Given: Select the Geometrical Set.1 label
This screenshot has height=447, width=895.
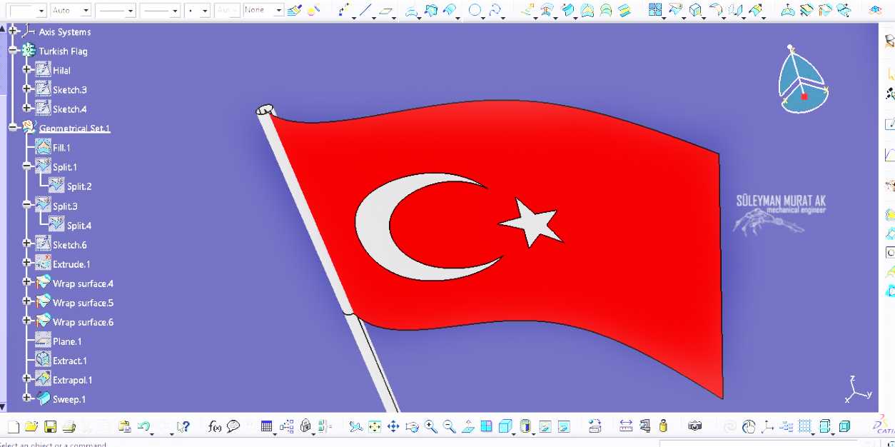Looking at the screenshot, I should click(74, 129).
